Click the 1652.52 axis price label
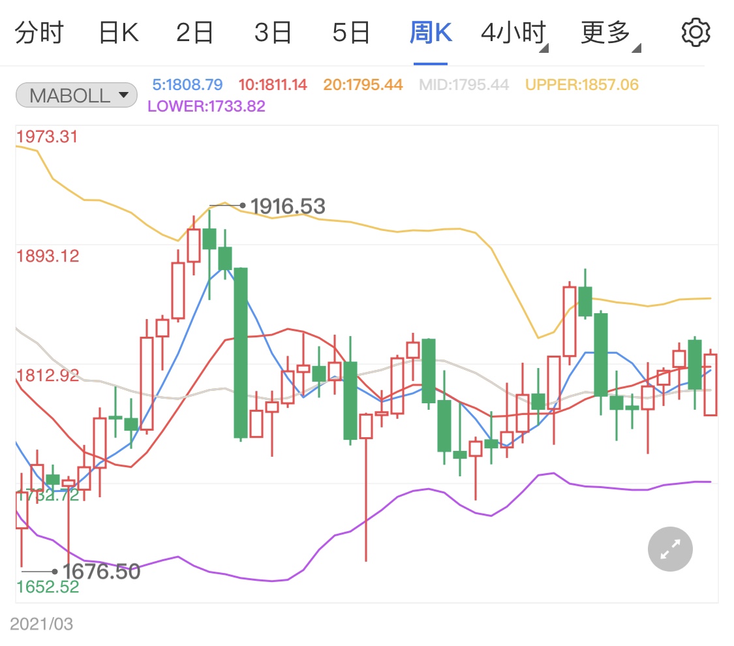 [48, 587]
